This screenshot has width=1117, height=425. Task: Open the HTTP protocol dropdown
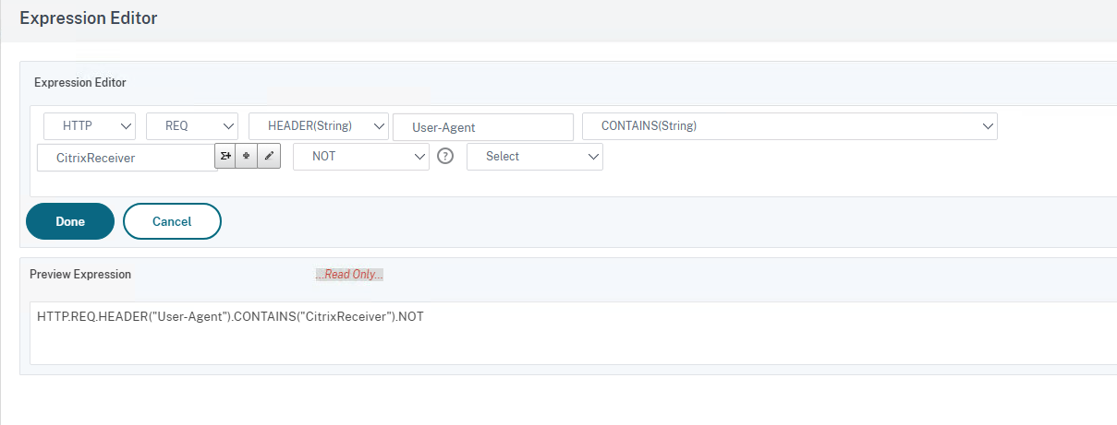pyautogui.click(x=90, y=126)
